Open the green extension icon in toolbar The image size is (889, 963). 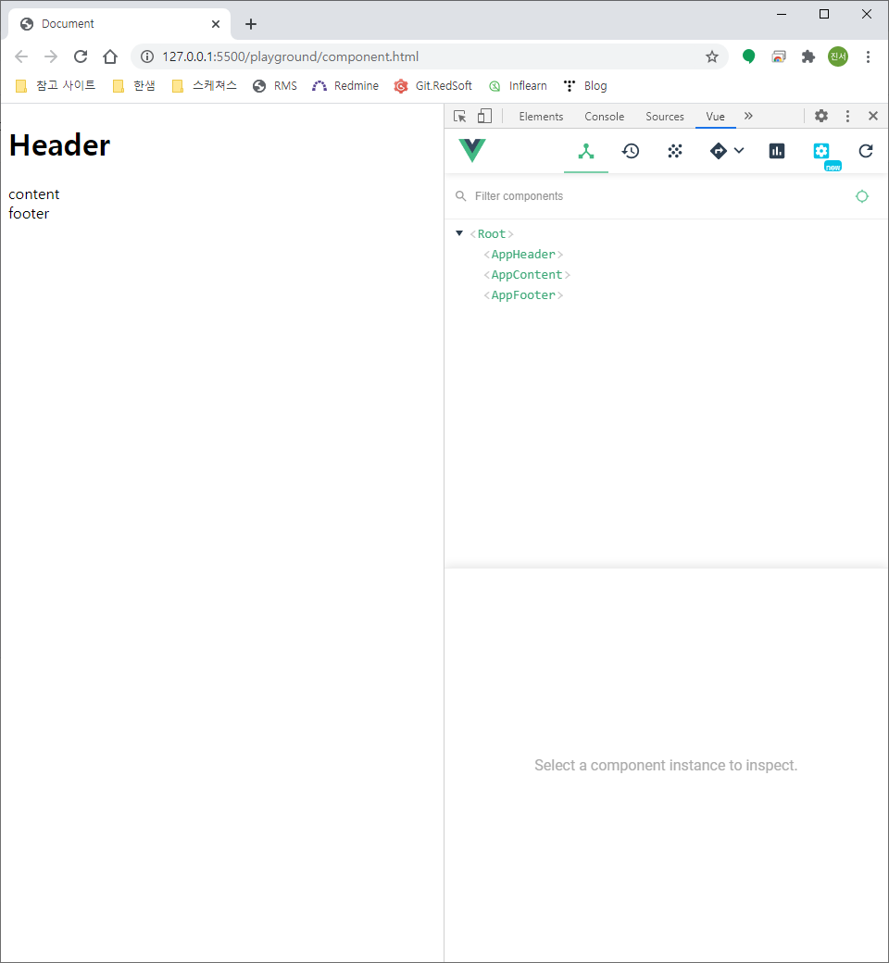[748, 56]
